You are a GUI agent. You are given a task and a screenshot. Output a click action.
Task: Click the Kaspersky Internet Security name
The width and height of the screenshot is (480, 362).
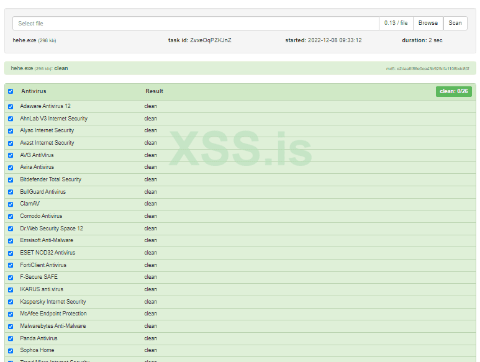pos(53,302)
